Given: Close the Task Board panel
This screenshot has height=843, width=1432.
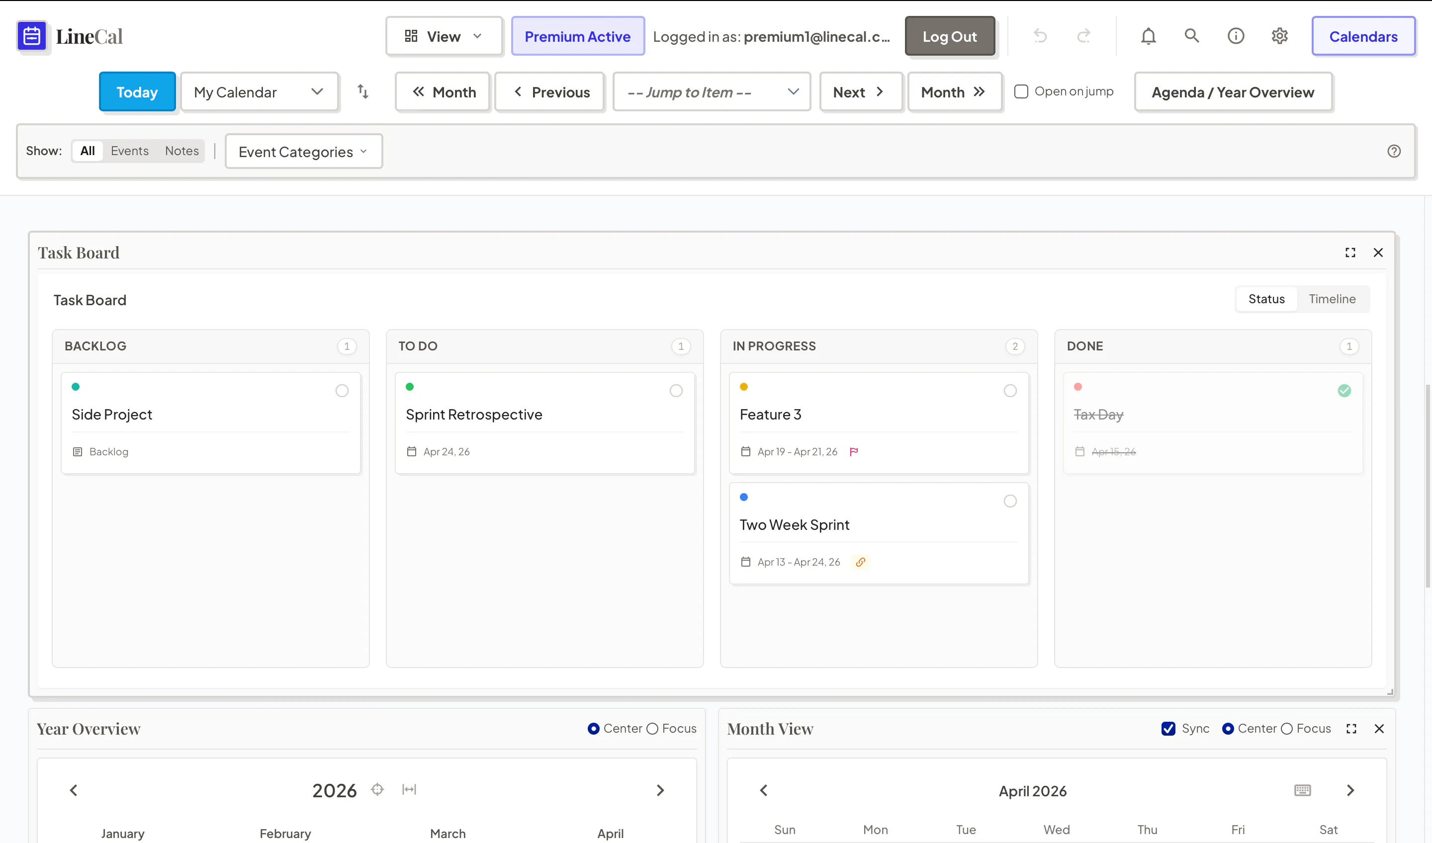Looking at the screenshot, I should (x=1379, y=253).
